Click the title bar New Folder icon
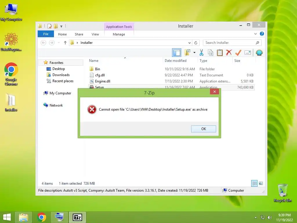The image size is (297, 223). 56,26
